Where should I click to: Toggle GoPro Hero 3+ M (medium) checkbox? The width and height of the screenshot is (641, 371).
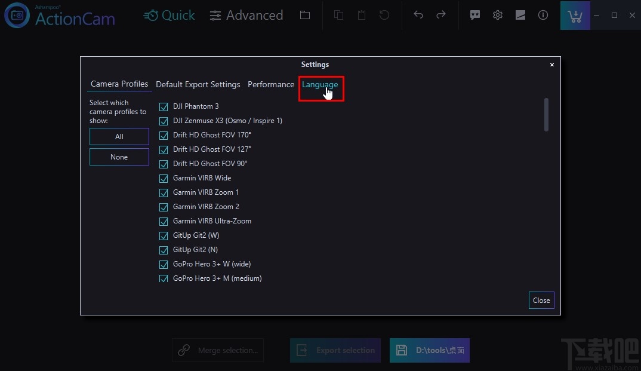click(164, 278)
